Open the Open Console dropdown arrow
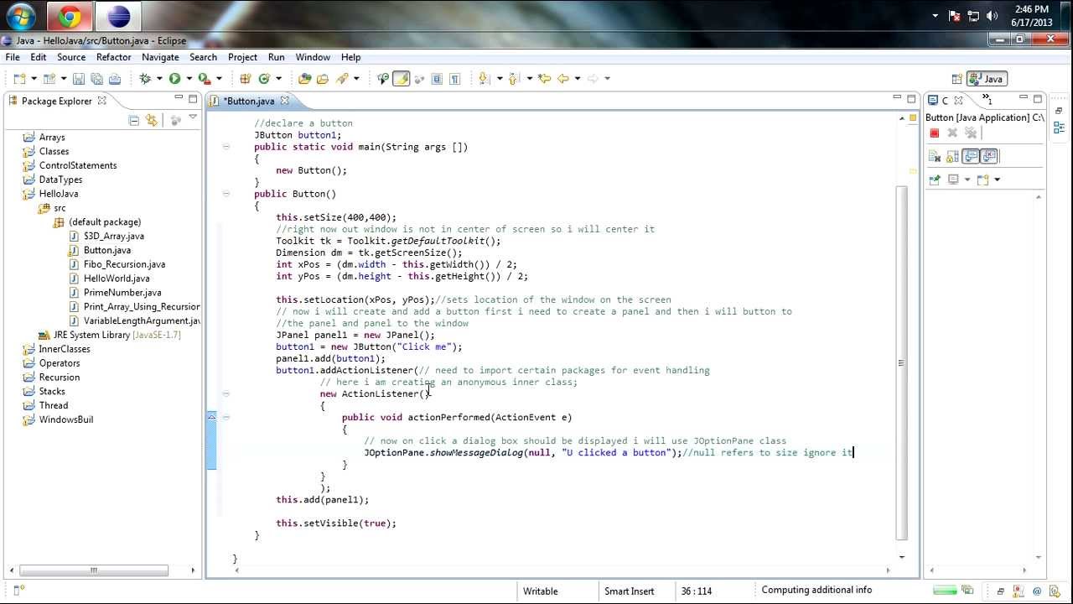The width and height of the screenshot is (1073, 604). [x=997, y=180]
